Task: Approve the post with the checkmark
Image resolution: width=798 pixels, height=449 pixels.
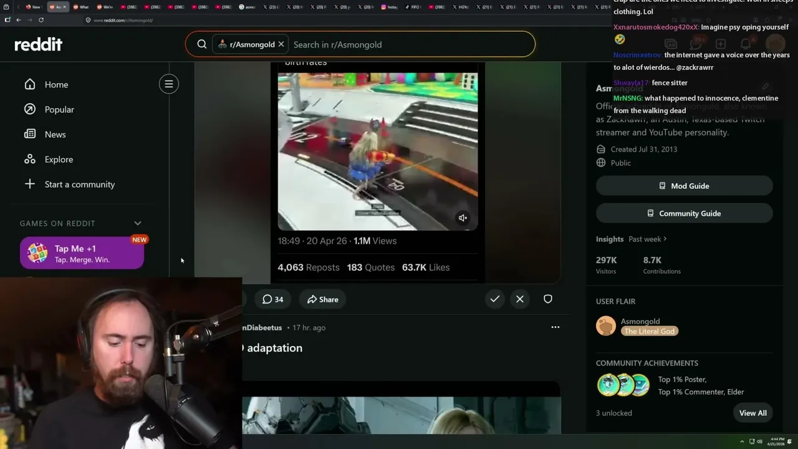Action: (x=495, y=299)
